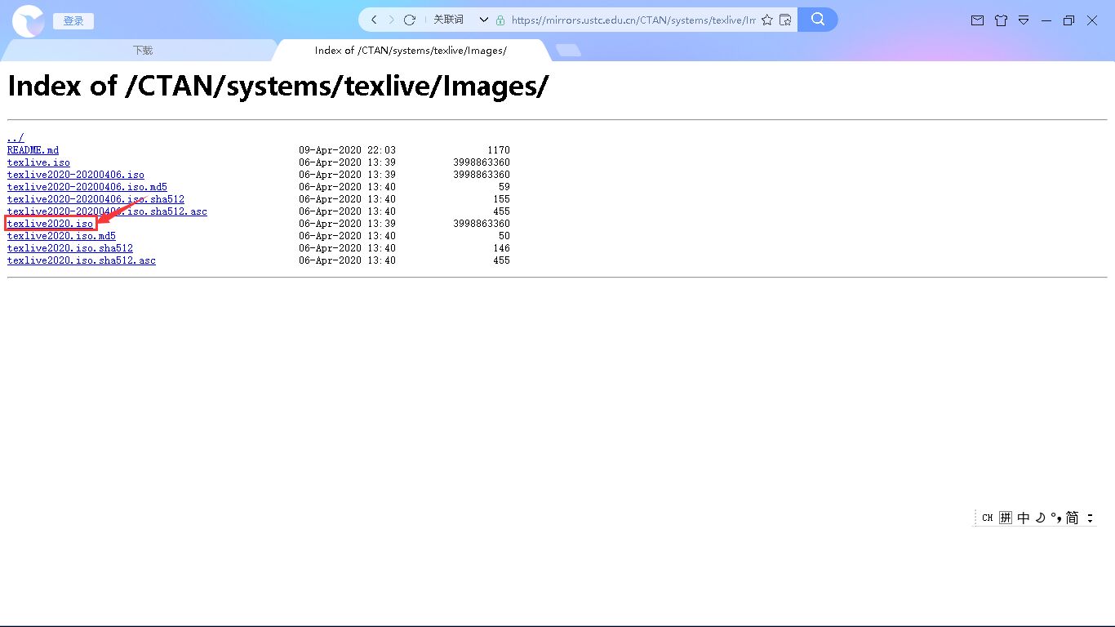Image resolution: width=1115 pixels, height=627 pixels.
Task: Toggle 简 simplified character mode
Action: 1073,518
